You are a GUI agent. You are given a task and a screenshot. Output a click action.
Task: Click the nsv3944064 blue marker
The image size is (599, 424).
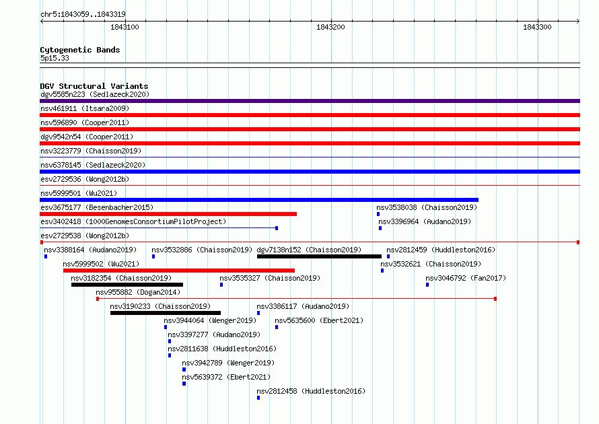(x=166, y=327)
